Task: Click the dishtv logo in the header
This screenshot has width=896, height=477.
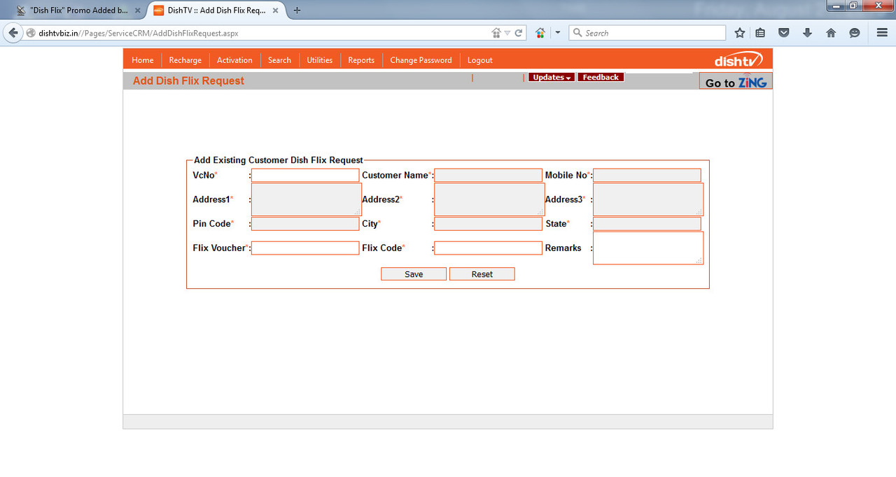Action: click(738, 60)
